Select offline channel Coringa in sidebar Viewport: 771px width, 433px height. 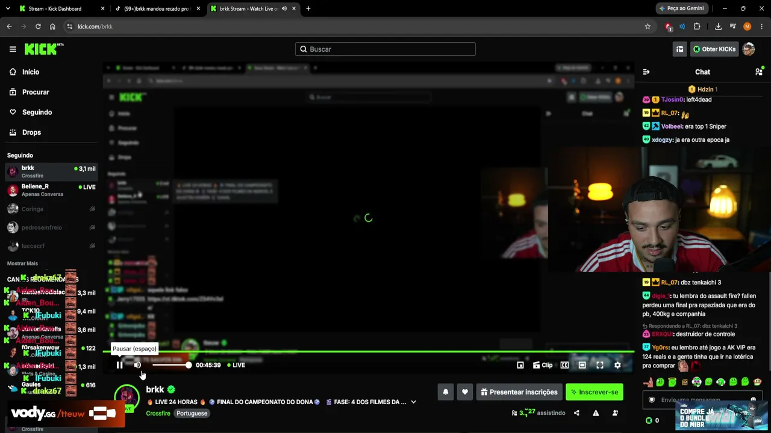tap(51, 209)
